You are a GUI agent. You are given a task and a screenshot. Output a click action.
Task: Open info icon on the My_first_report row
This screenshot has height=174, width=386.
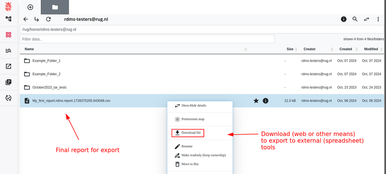[x=265, y=101]
